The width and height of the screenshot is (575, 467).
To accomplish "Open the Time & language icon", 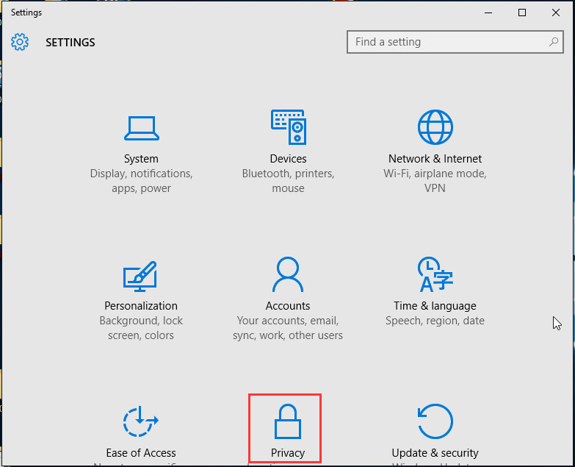I will tap(435, 275).
